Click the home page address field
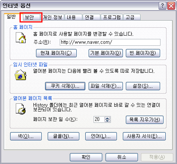This screenshot has height=164, width=177. (x=110, y=42)
